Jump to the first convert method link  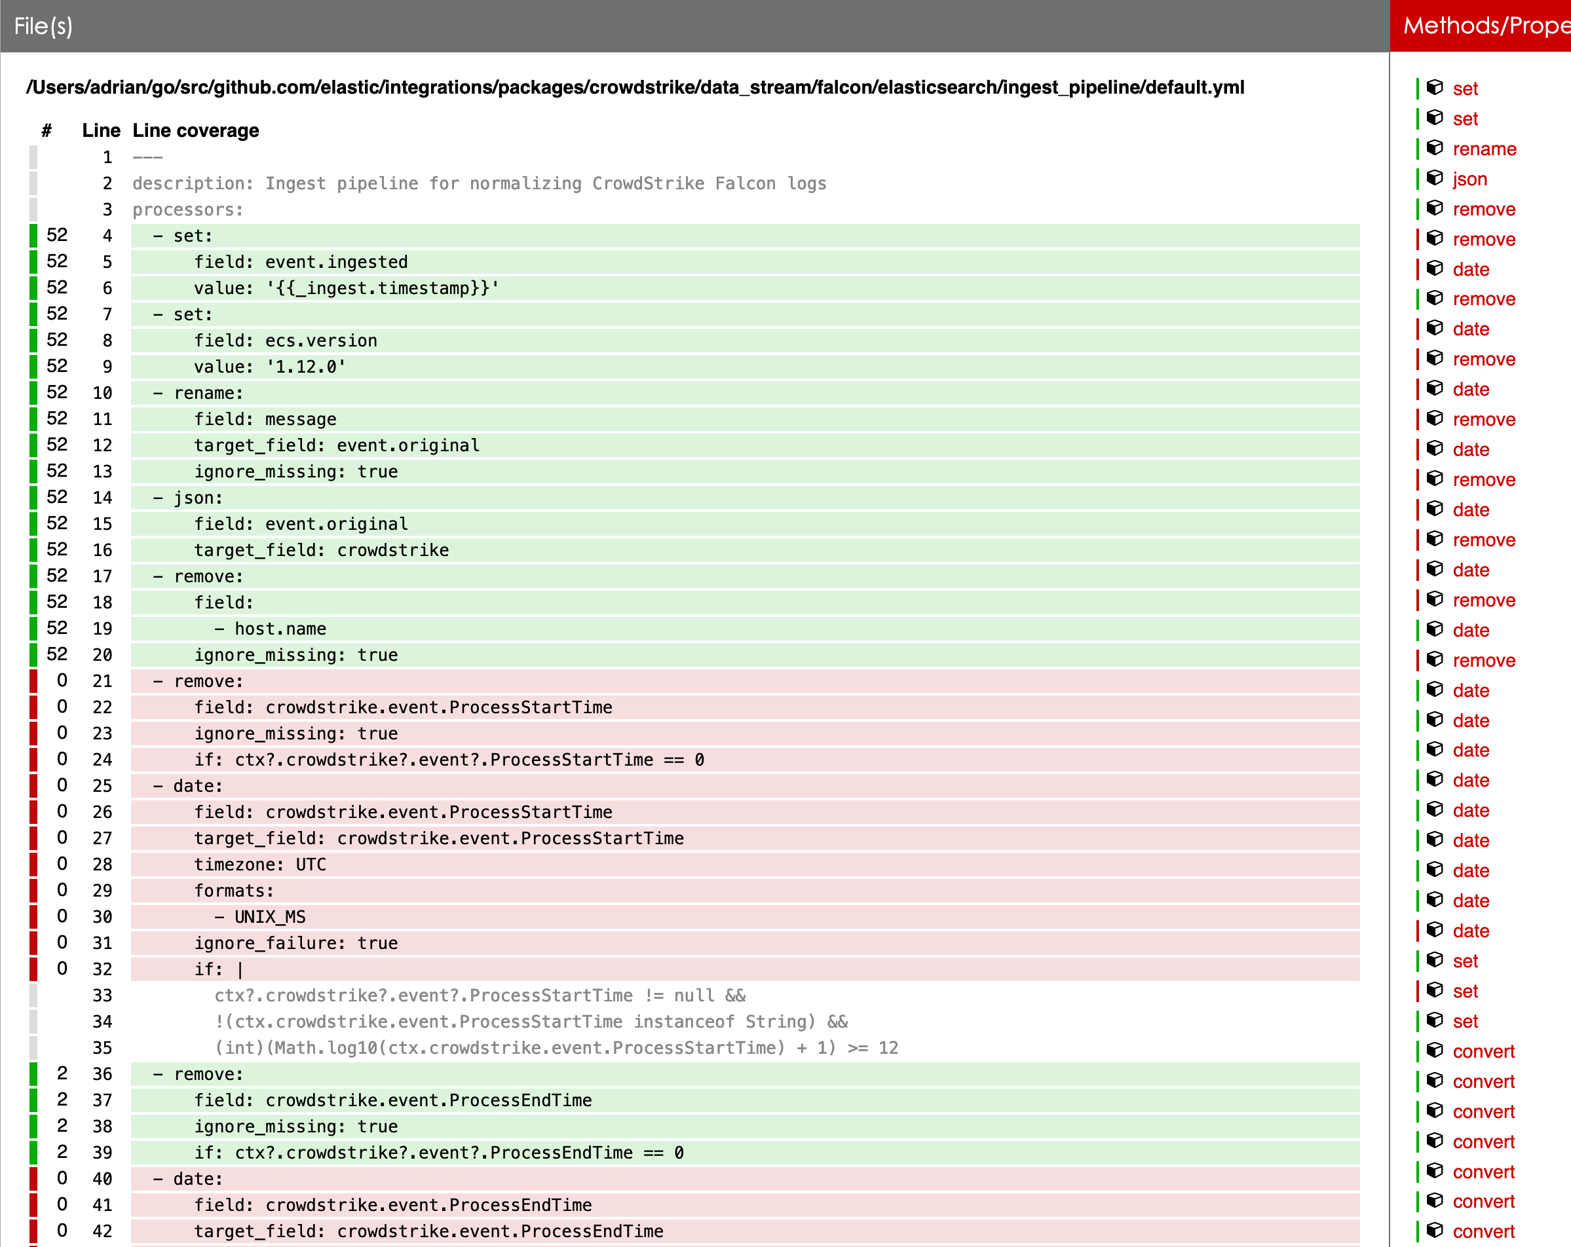tap(1483, 1051)
